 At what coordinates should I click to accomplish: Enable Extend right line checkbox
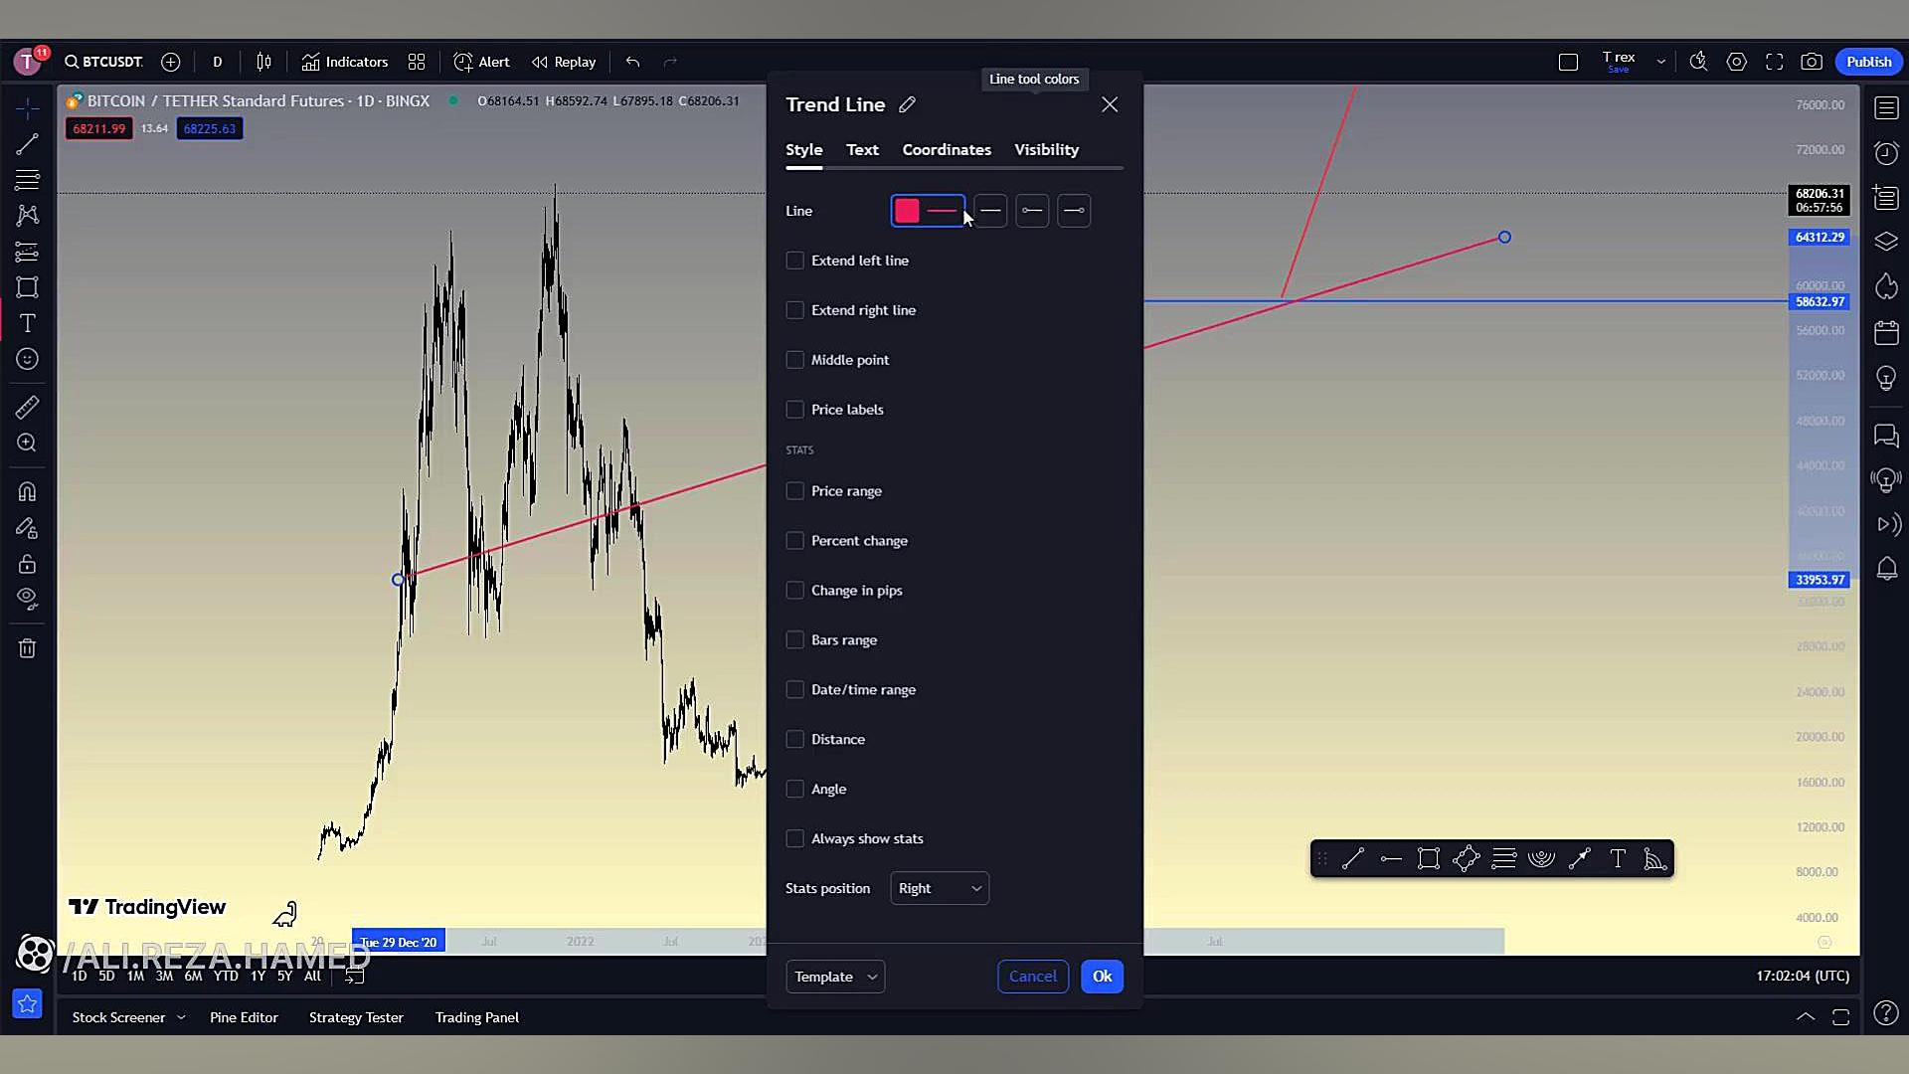click(x=794, y=310)
